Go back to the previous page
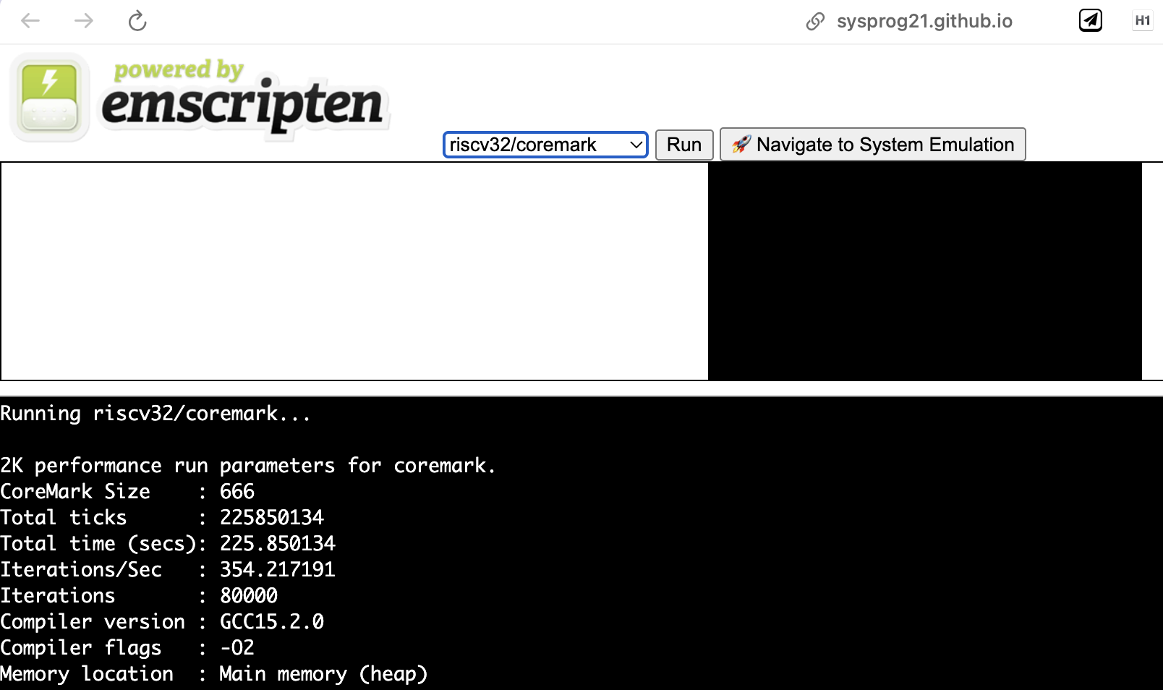This screenshot has width=1163, height=690. [30, 21]
